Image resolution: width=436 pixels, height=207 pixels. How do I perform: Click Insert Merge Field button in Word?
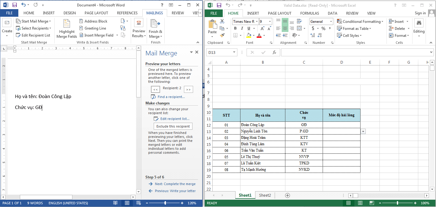[x=96, y=35]
